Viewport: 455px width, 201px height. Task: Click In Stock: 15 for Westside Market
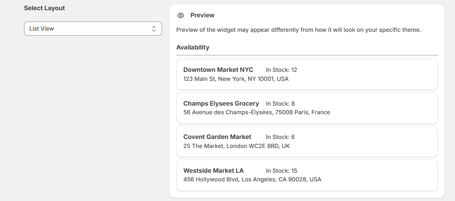281,171
